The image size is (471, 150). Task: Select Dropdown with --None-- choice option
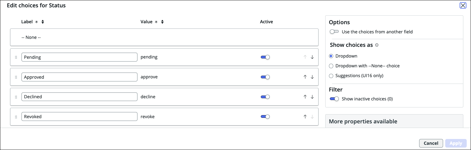[x=331, y=66]
